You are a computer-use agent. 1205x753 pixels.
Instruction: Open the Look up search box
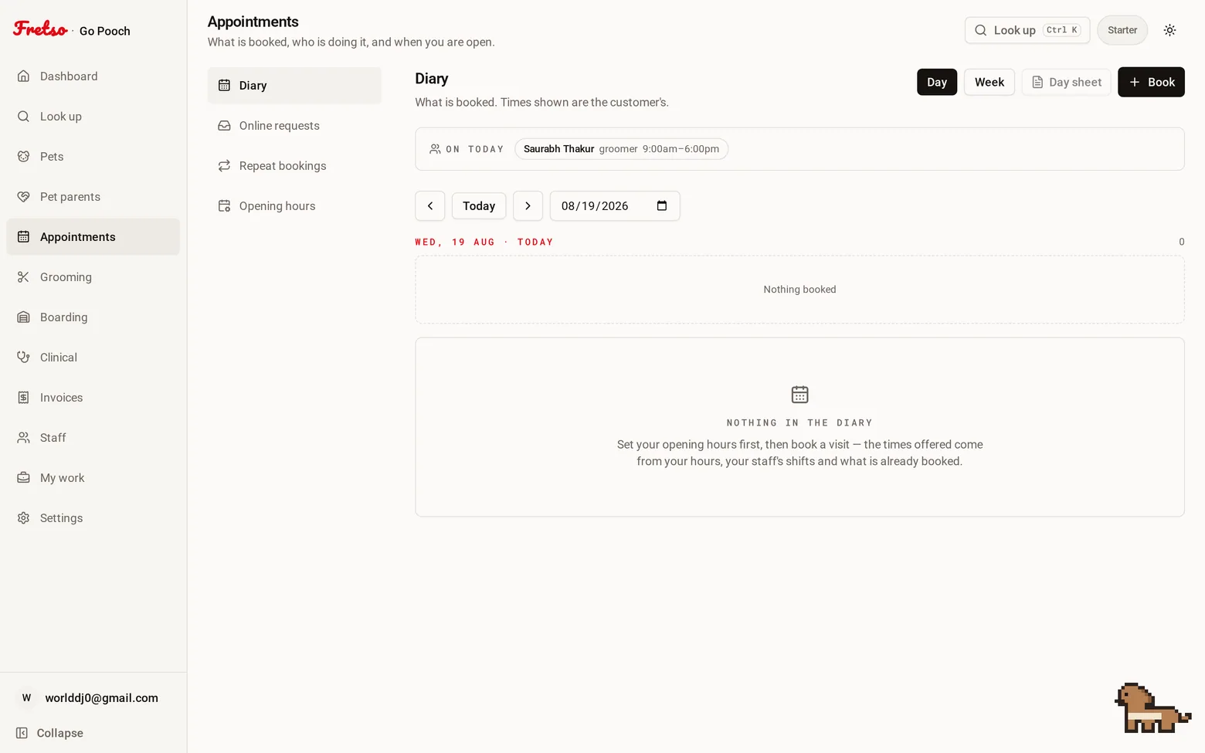(1027, 30)
